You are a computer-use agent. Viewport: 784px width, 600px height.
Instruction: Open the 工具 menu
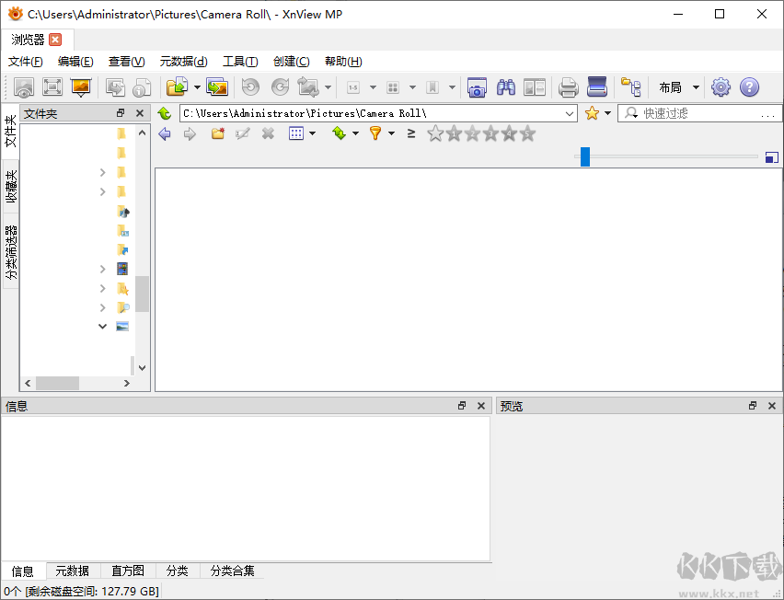pos(240,62)
